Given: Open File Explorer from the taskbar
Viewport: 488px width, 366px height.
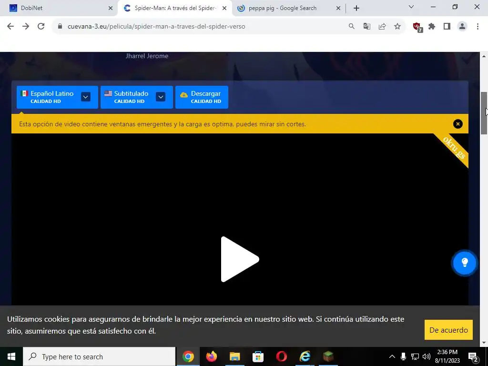Looking at the screenshot, I should coord(234,356).
